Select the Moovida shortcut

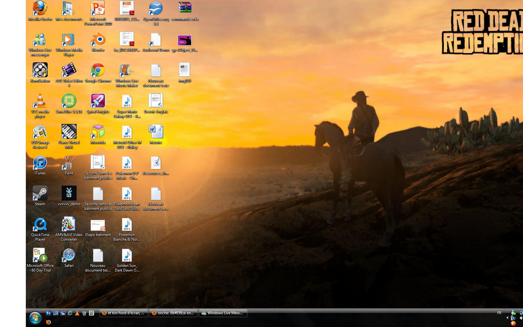point(98,135)
